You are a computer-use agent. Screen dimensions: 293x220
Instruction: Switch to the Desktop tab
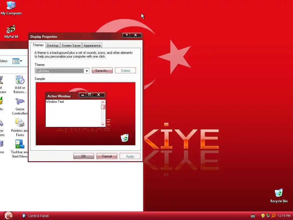pyautogui.click(x=53, y=46)
